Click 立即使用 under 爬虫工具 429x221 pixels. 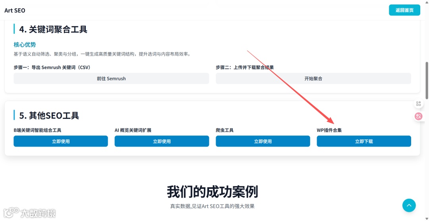263,142
